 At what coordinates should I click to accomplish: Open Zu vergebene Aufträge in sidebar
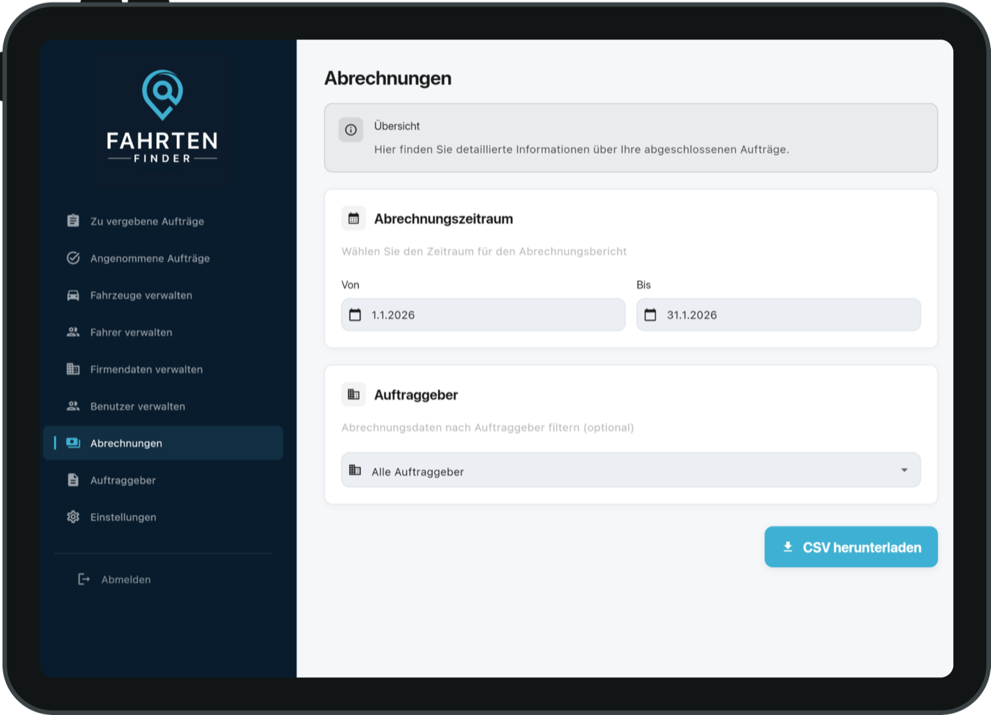click(x=163, y=221)
